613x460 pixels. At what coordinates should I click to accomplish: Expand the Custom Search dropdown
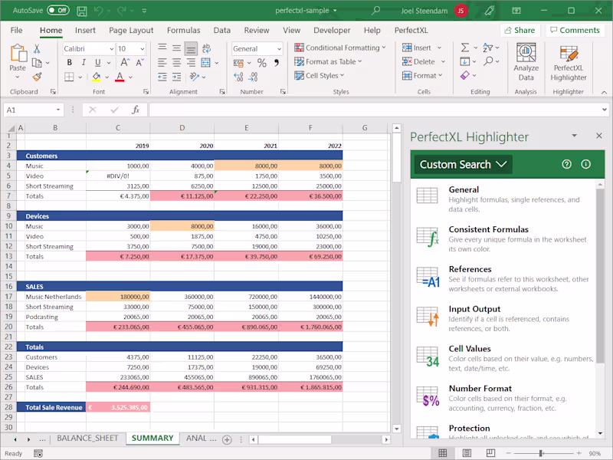464,164
